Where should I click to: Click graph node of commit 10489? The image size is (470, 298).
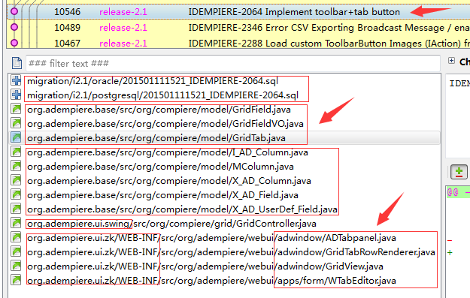pos(14,27)
